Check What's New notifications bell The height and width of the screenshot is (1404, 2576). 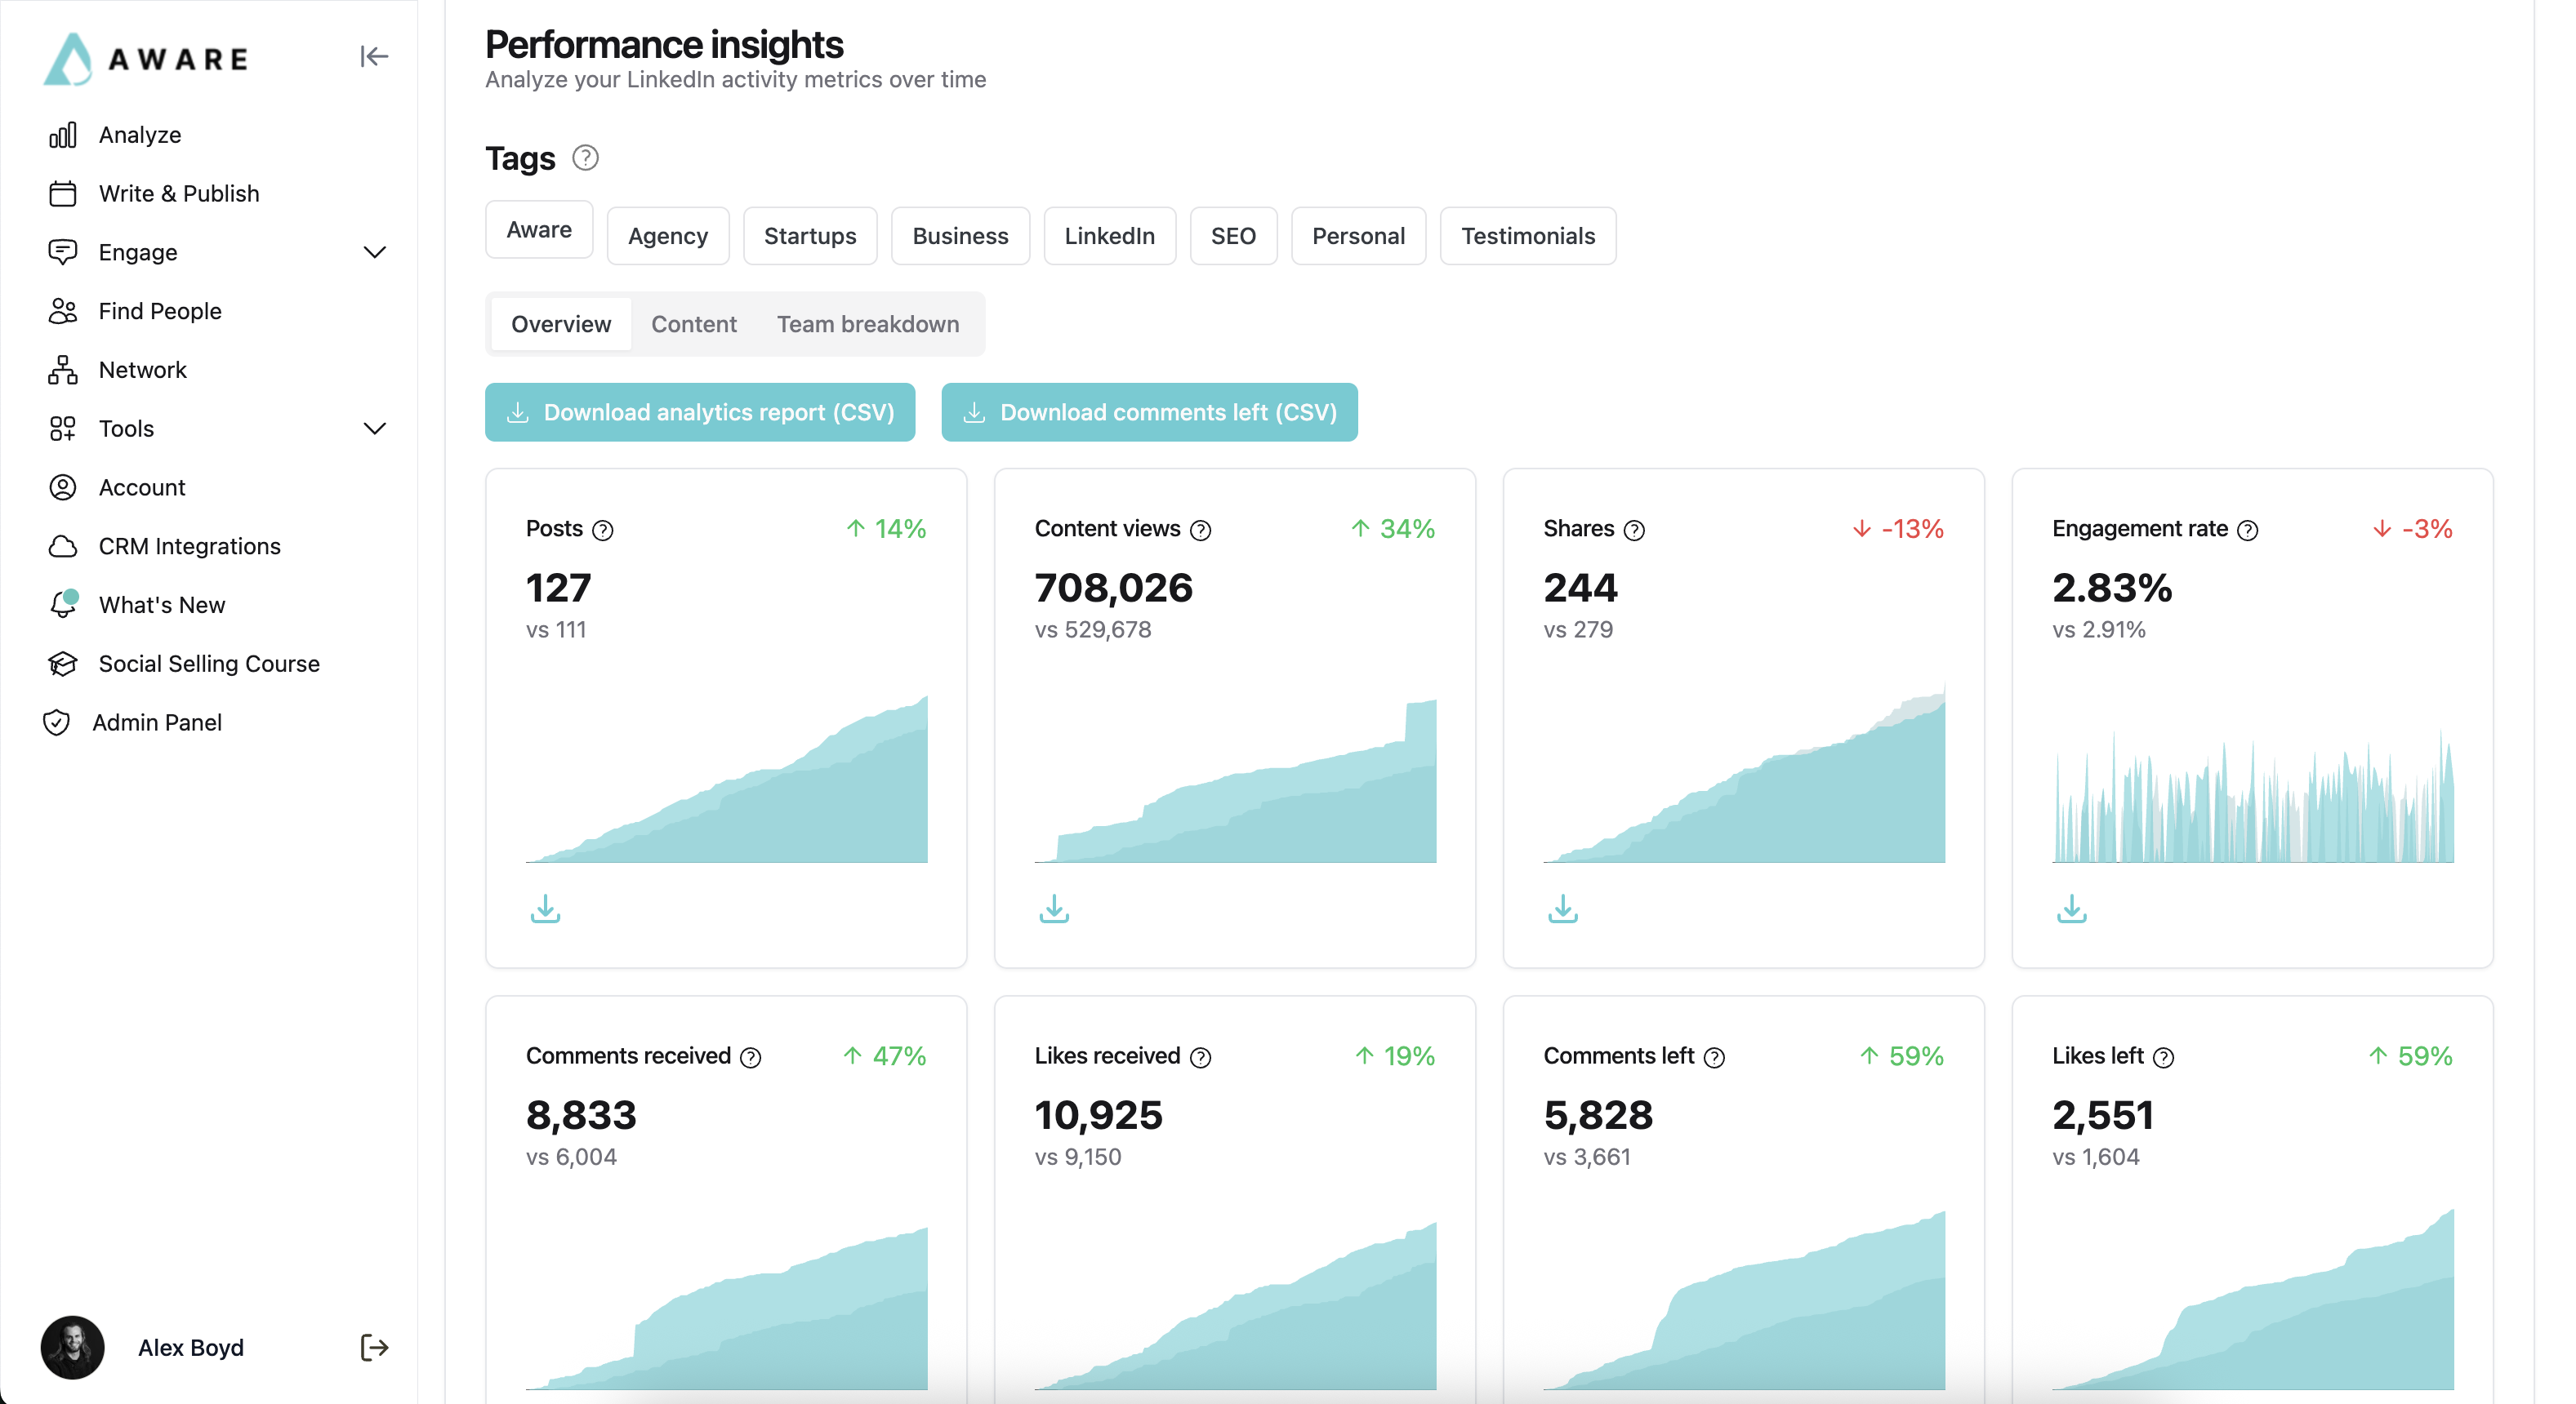tap(62, 603)
